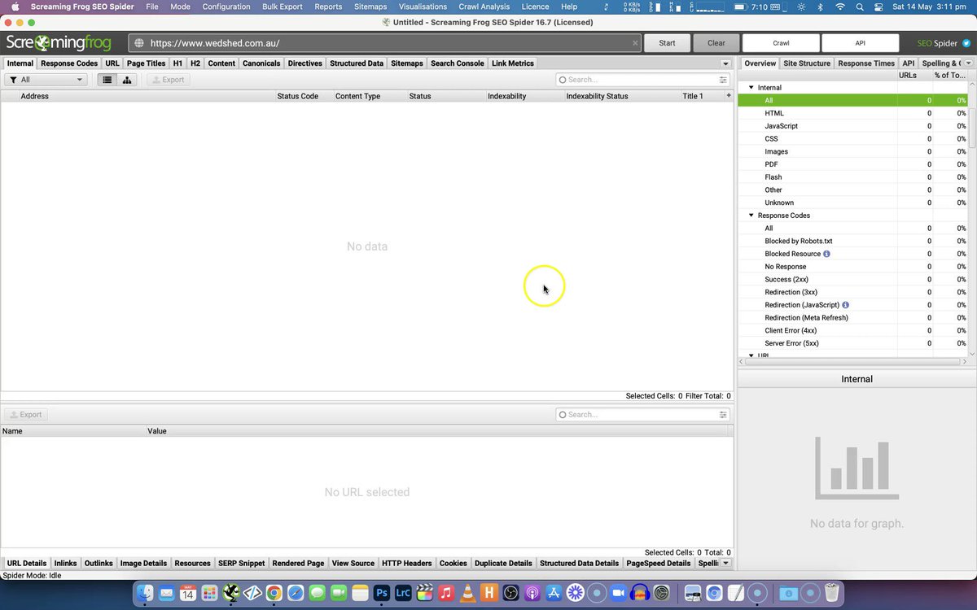Open the Mode menu

tap(180, 7)
